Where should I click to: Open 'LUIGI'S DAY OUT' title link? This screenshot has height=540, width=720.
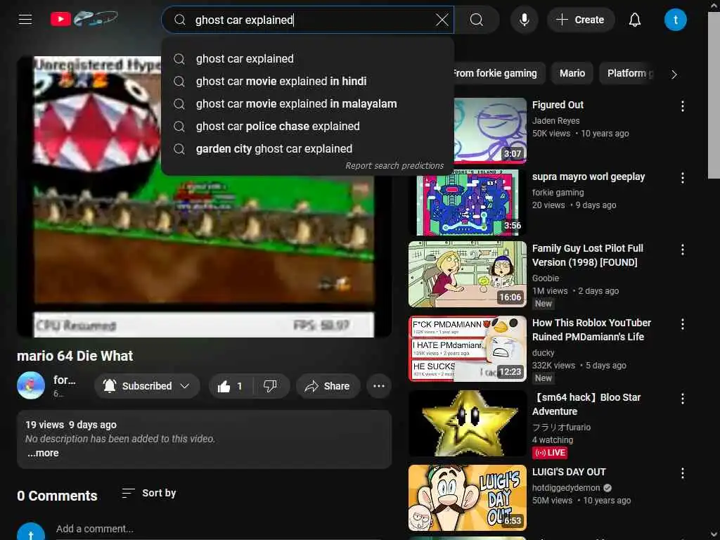click(569, 472)
